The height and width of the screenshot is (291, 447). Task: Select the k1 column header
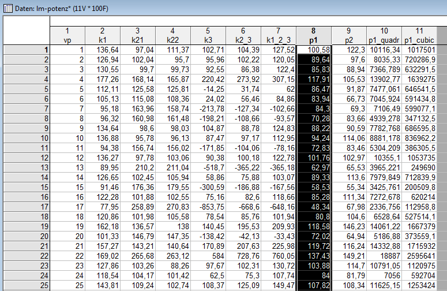102,35
